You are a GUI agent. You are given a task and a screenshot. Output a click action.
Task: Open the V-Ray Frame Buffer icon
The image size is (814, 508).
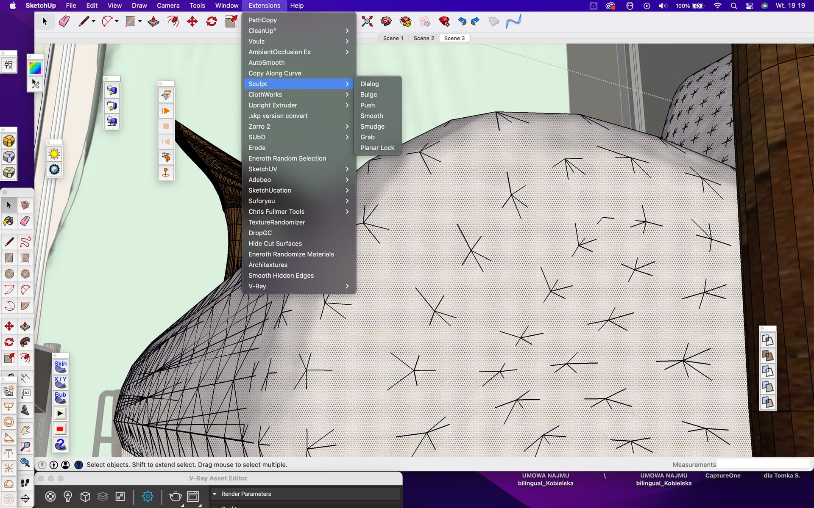coord(193,497)
